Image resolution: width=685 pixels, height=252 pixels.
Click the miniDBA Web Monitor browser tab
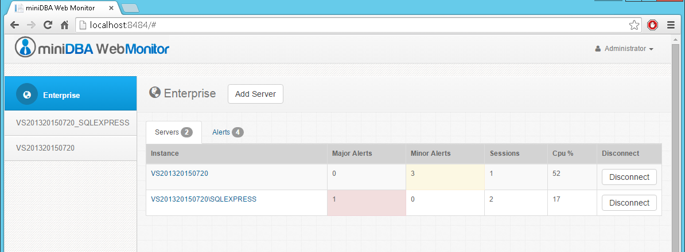[63, 8]
